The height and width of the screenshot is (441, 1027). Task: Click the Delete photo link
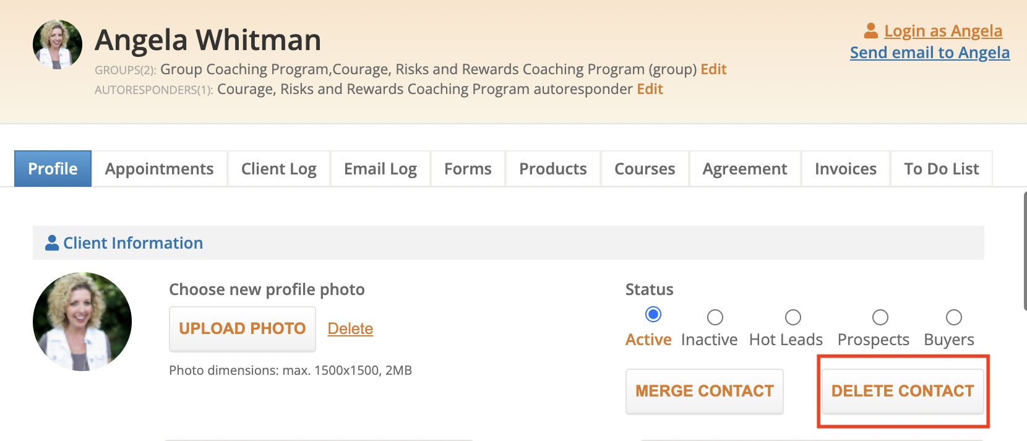(x=350, y=328)
